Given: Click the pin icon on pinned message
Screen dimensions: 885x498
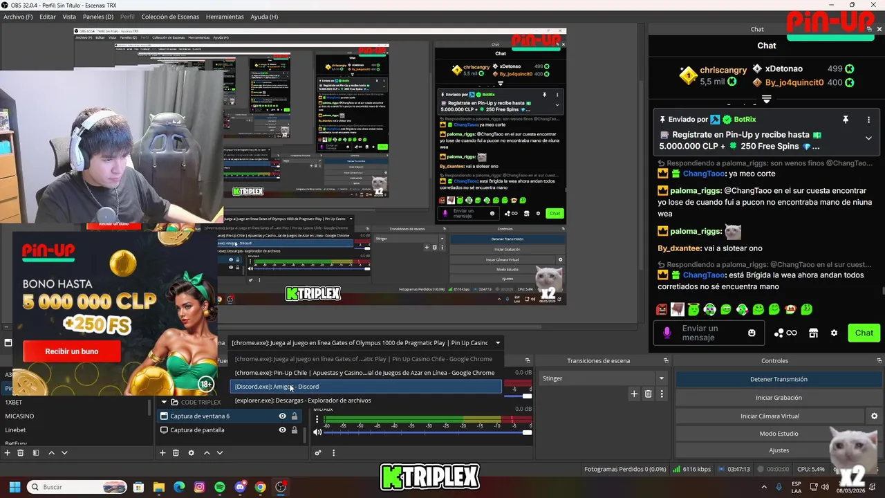Looking at the screenshot, I should click(x=845, y=120).
